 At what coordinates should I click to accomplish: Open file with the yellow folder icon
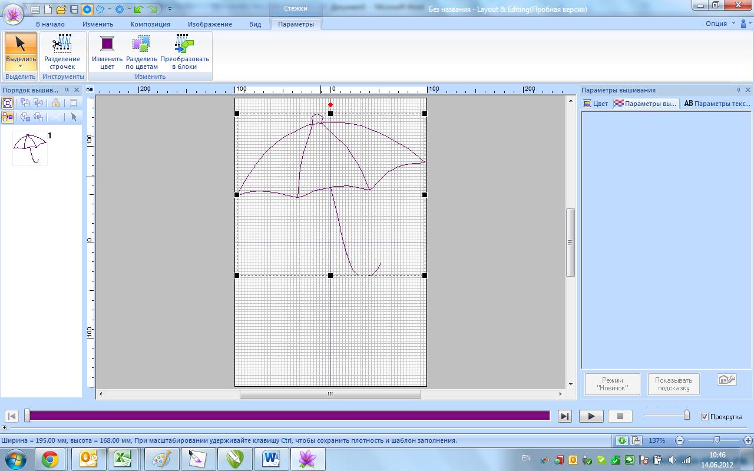point(61,9)
